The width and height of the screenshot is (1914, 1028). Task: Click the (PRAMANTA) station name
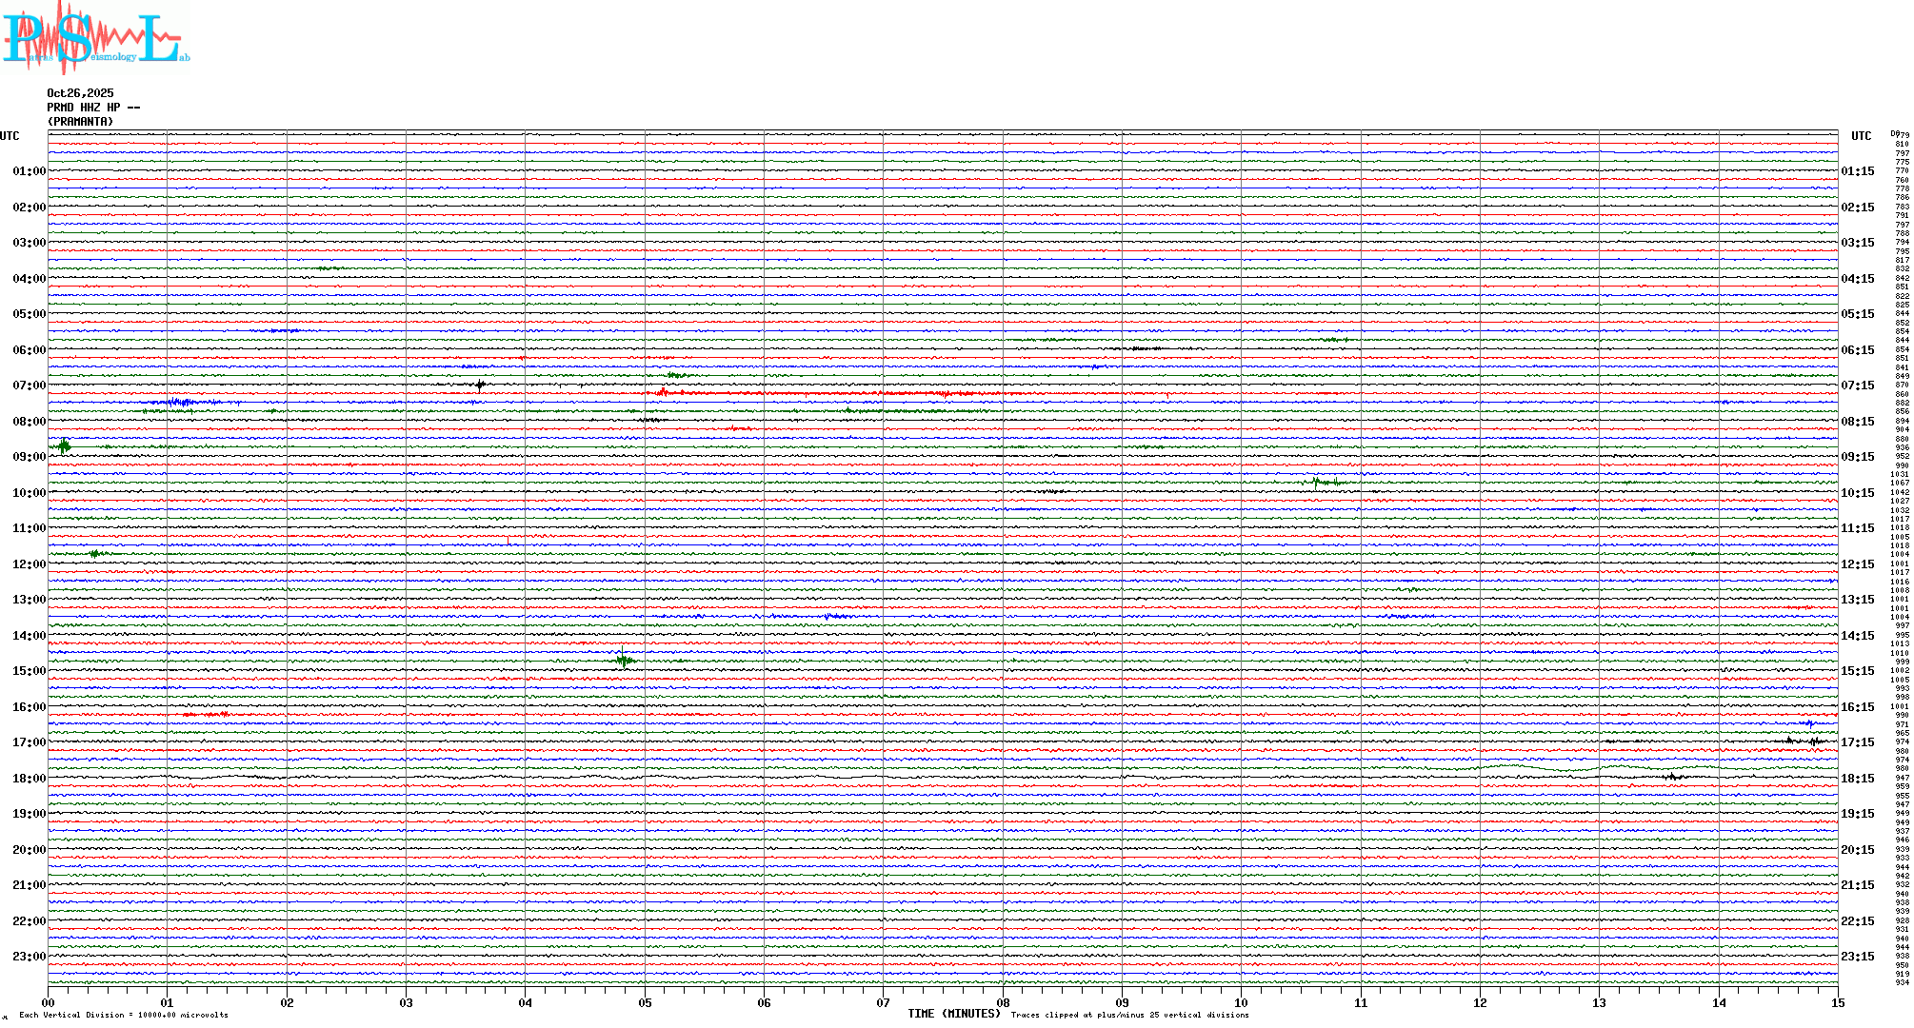(x=80, y=122)
